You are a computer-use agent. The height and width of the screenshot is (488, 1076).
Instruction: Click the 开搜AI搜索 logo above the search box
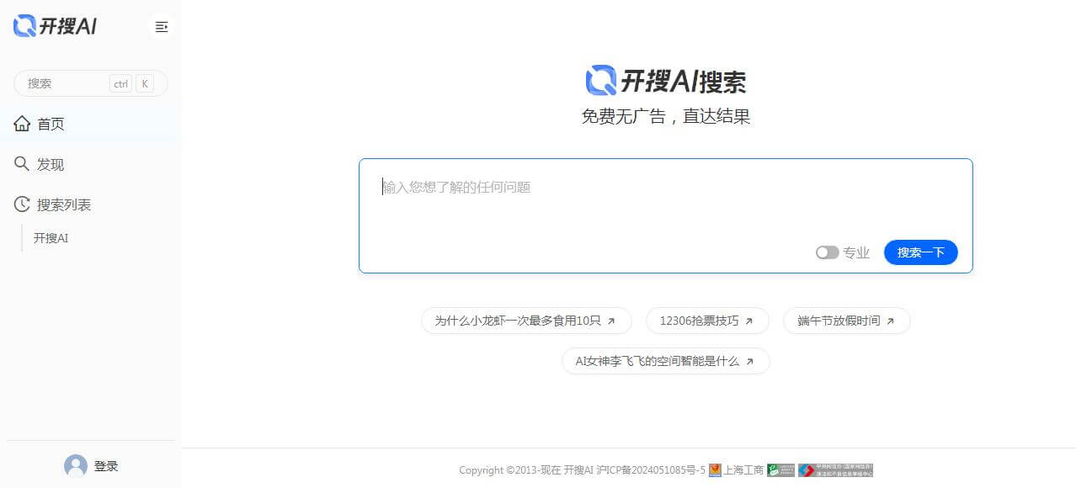(666, 79)
